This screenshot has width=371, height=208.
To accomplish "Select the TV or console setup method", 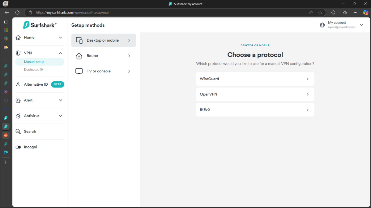I will pyautogui.click(x=104, y=71).
